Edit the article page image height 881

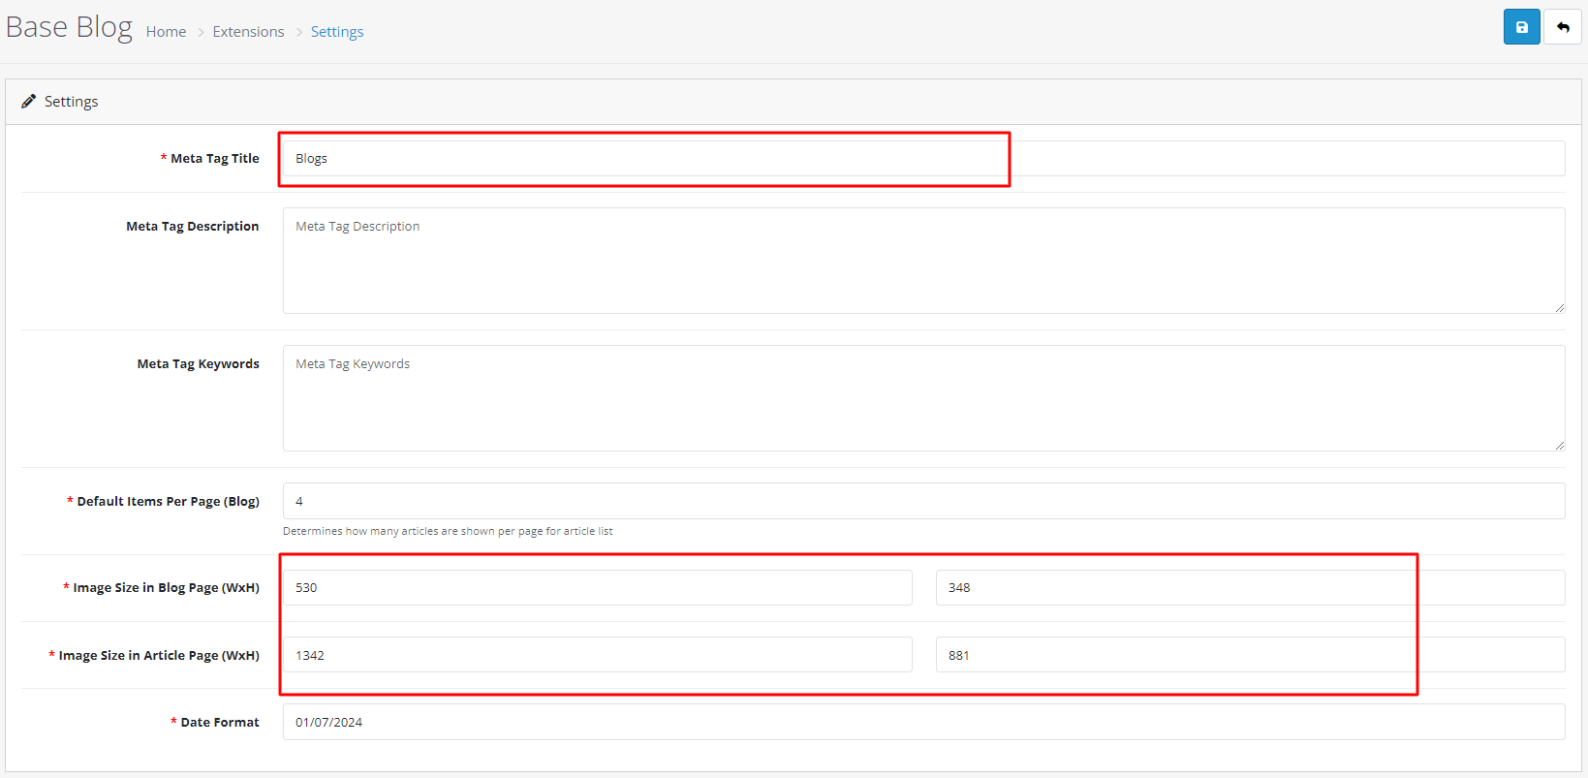click(1249, 655)
